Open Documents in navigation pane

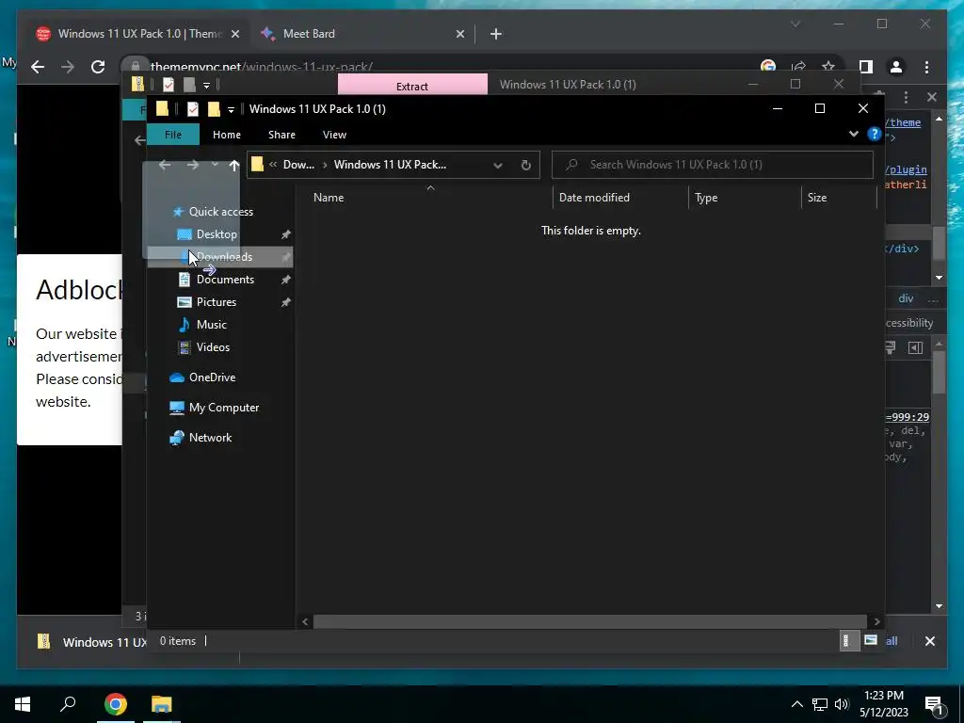click(225, 279)
